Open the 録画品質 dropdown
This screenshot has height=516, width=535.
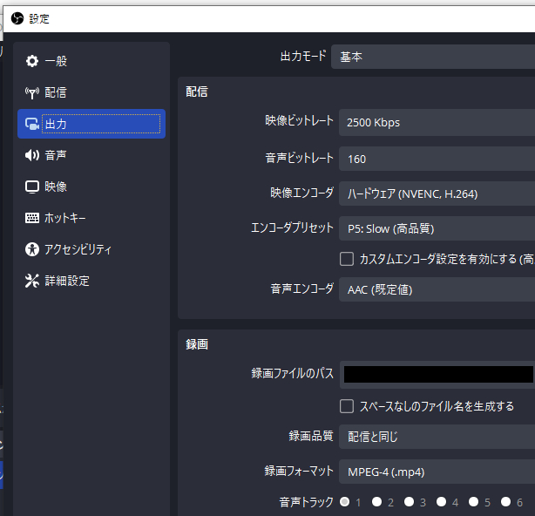pyautogui.click(x=436, y=437)
